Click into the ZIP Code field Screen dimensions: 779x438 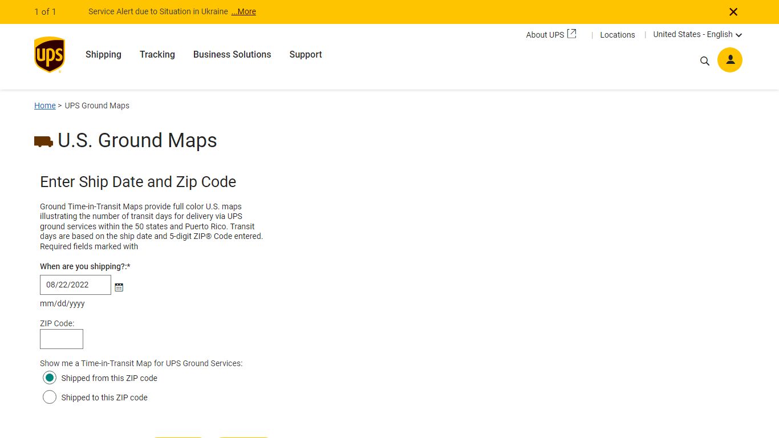tap(62, 339)
